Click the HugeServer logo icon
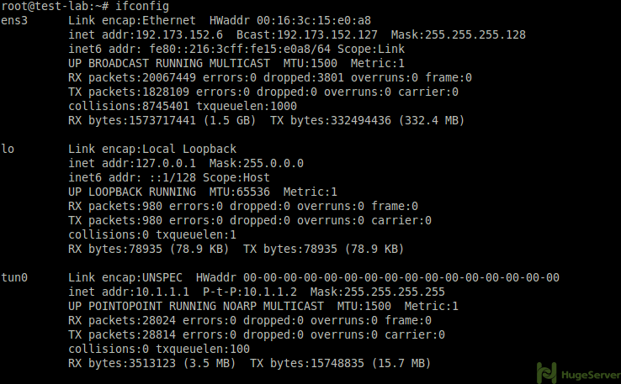This screenshot has width=621, height=384. point(547,373)
